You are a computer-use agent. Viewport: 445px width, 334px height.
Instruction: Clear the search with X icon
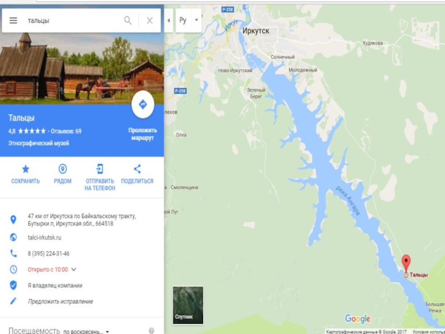pyautogui.click(x=150, y=21)
